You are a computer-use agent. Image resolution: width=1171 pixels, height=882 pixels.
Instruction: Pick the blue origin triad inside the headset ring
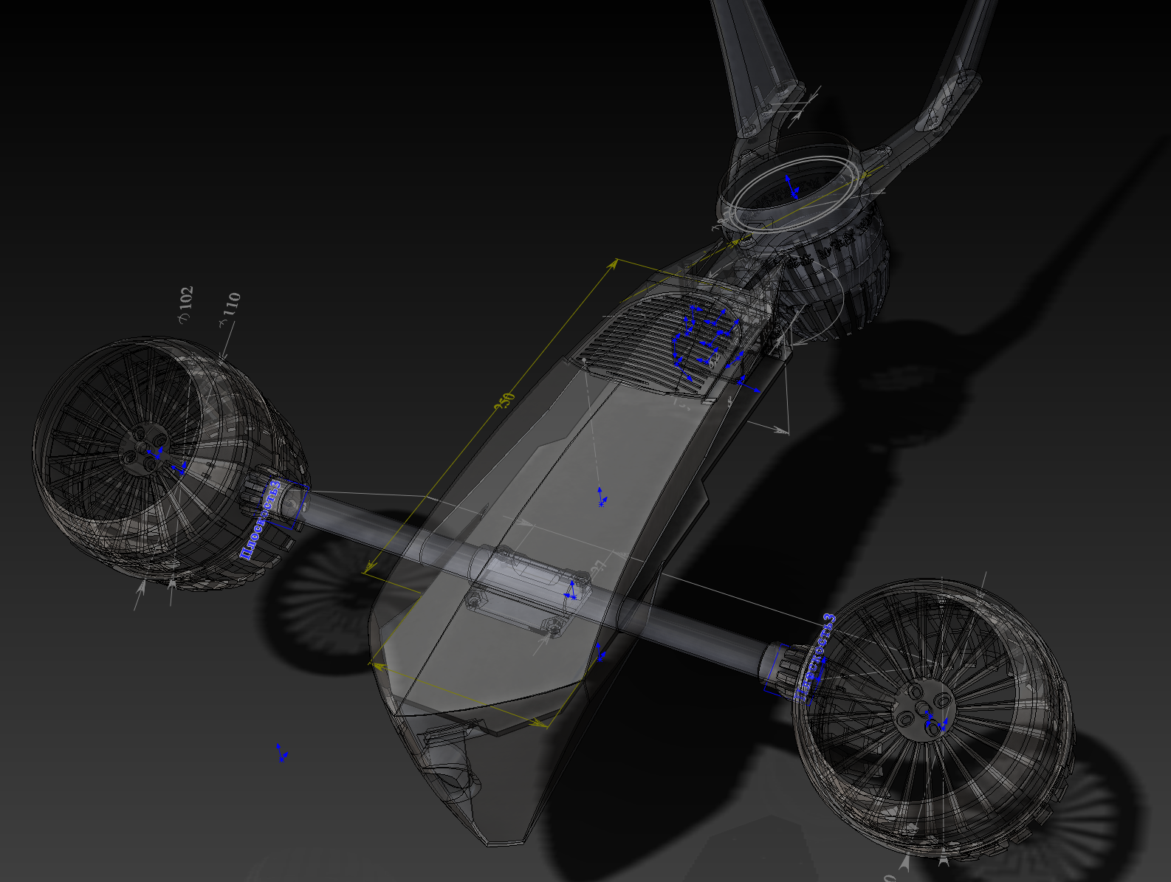[791, 187]
